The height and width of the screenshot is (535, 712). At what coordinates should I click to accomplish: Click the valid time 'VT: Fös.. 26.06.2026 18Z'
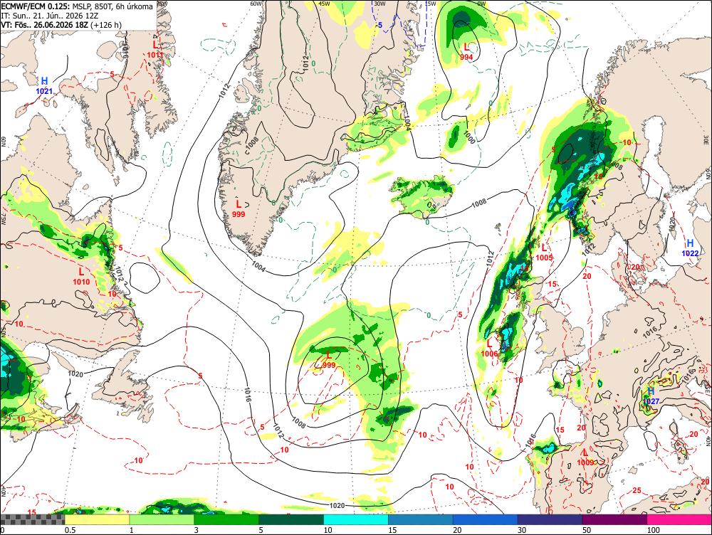click(44, 24)
